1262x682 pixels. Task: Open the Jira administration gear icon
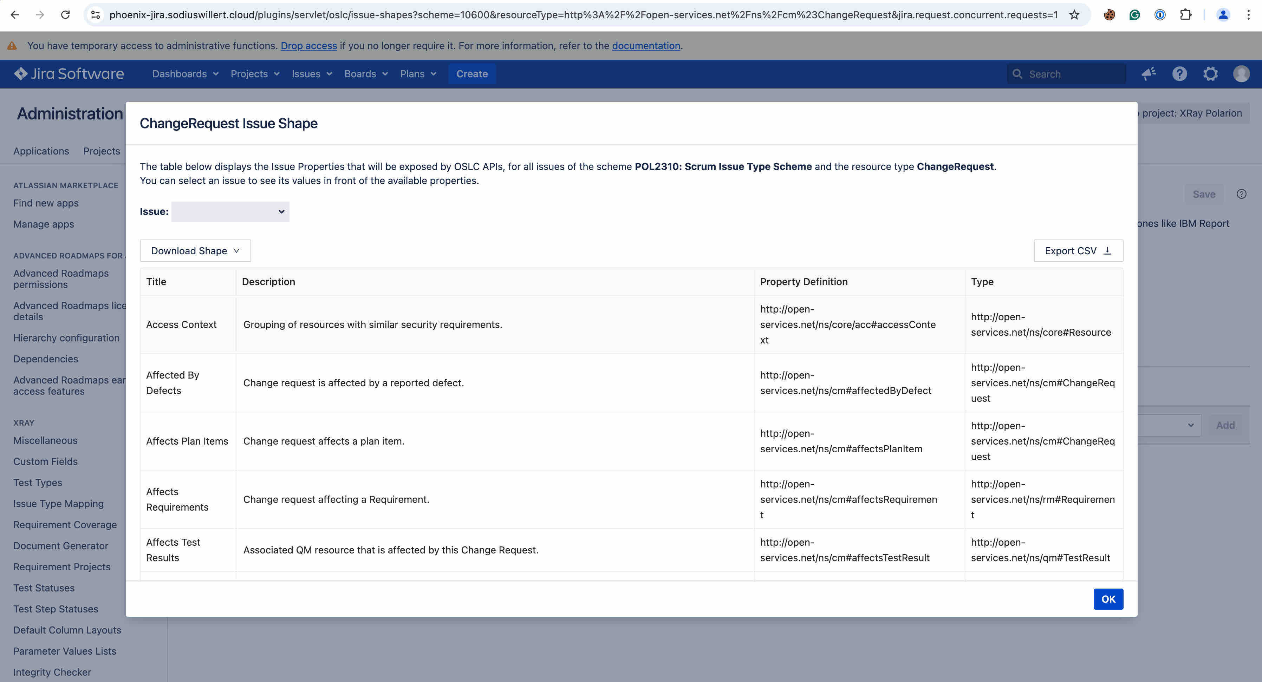(1211, 74)
